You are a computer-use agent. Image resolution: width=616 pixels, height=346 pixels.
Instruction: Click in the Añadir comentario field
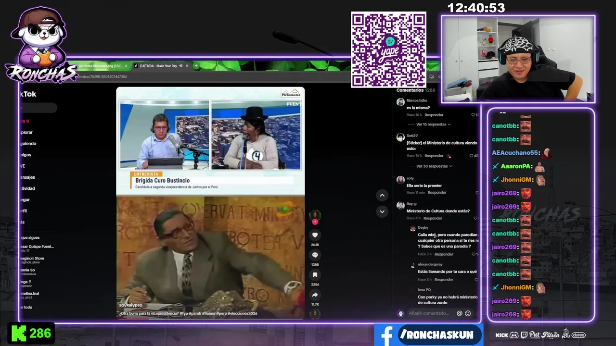tap(429, 313)
